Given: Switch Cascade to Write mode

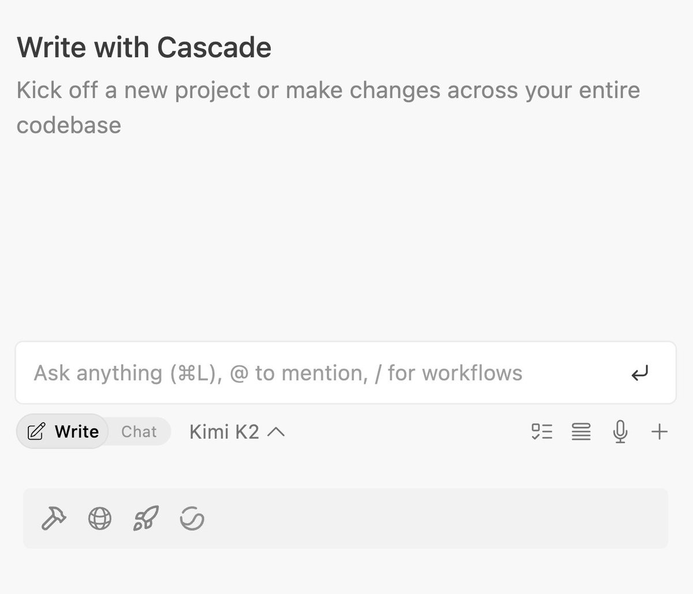Looking at the screenshot, I should 62,432.
